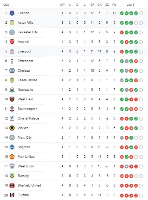Select the Tottenham cockerel crest
The image size is (148, 200).
(12, 61)
